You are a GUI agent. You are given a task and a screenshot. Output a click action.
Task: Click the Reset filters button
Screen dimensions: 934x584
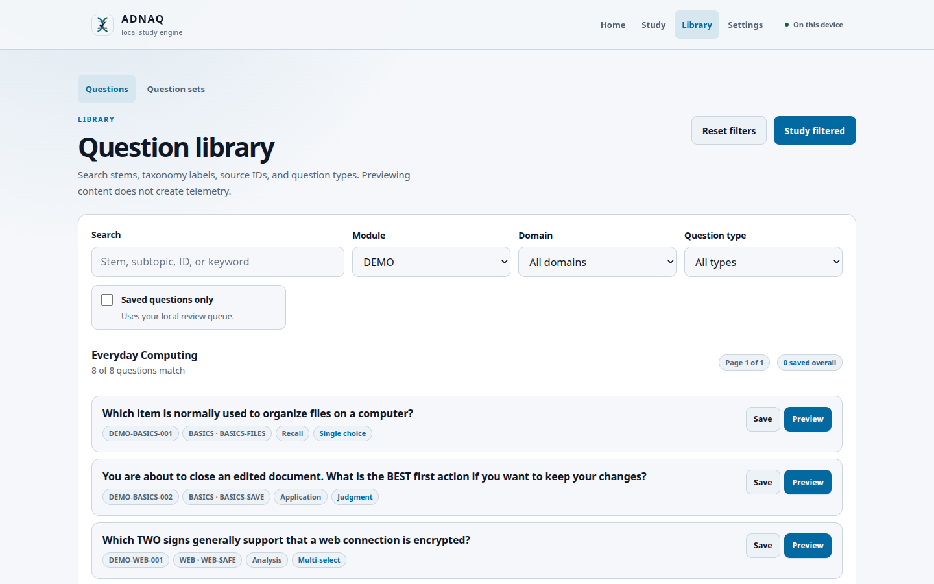coord(729,130)
